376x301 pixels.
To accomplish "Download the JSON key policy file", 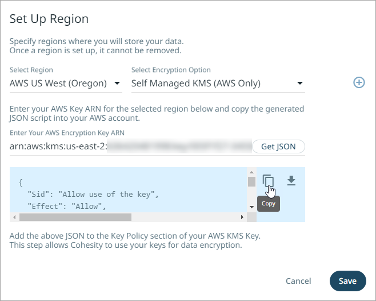I will pyautogui.click(x=291, y=181).
